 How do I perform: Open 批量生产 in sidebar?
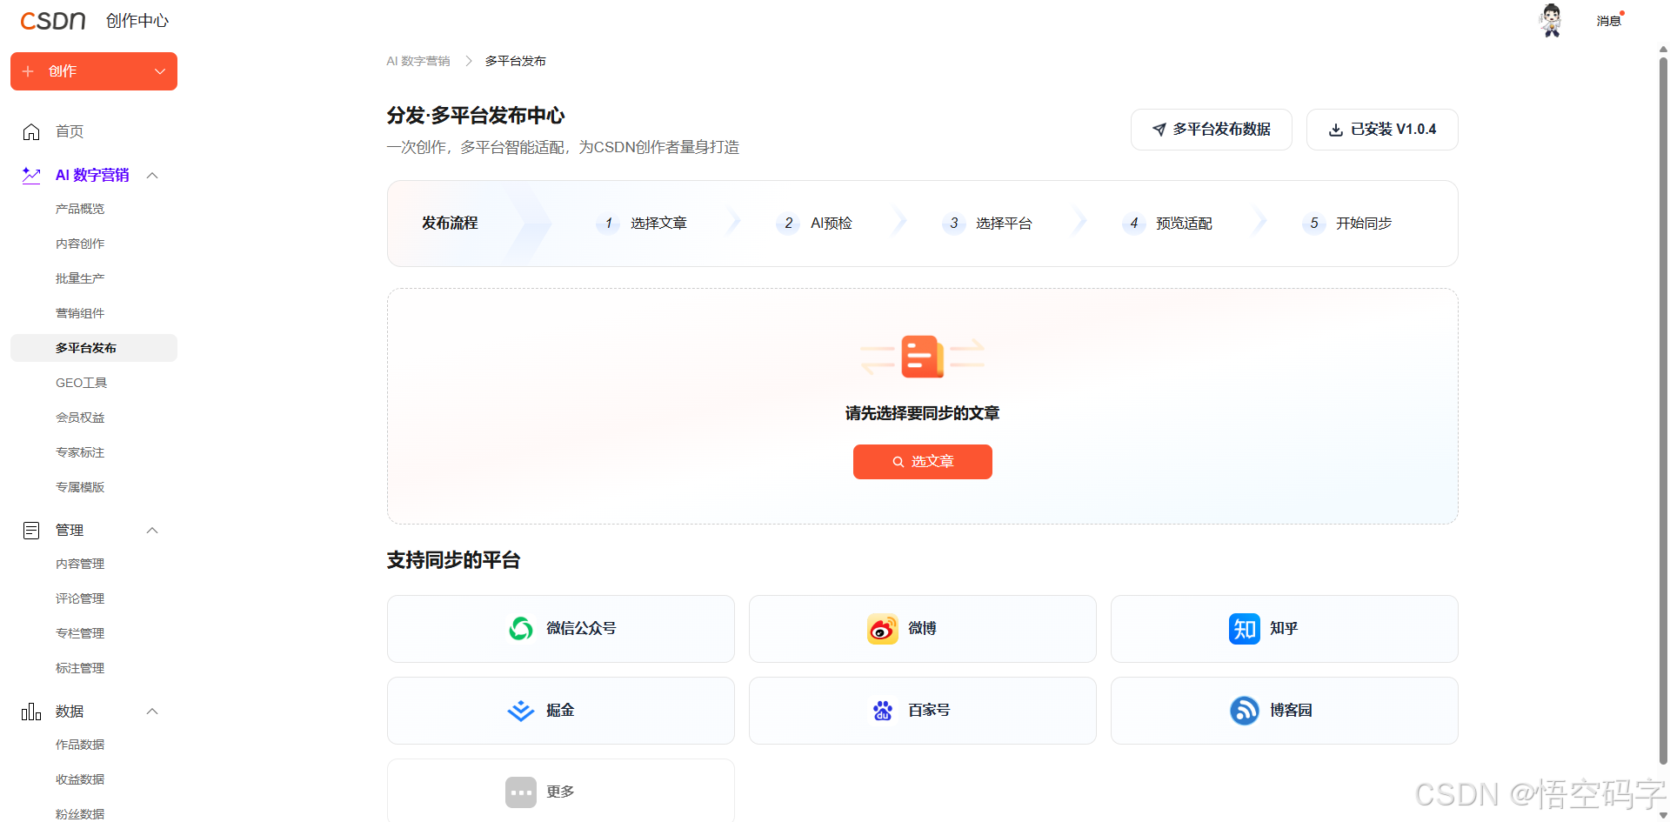[80, 278]
